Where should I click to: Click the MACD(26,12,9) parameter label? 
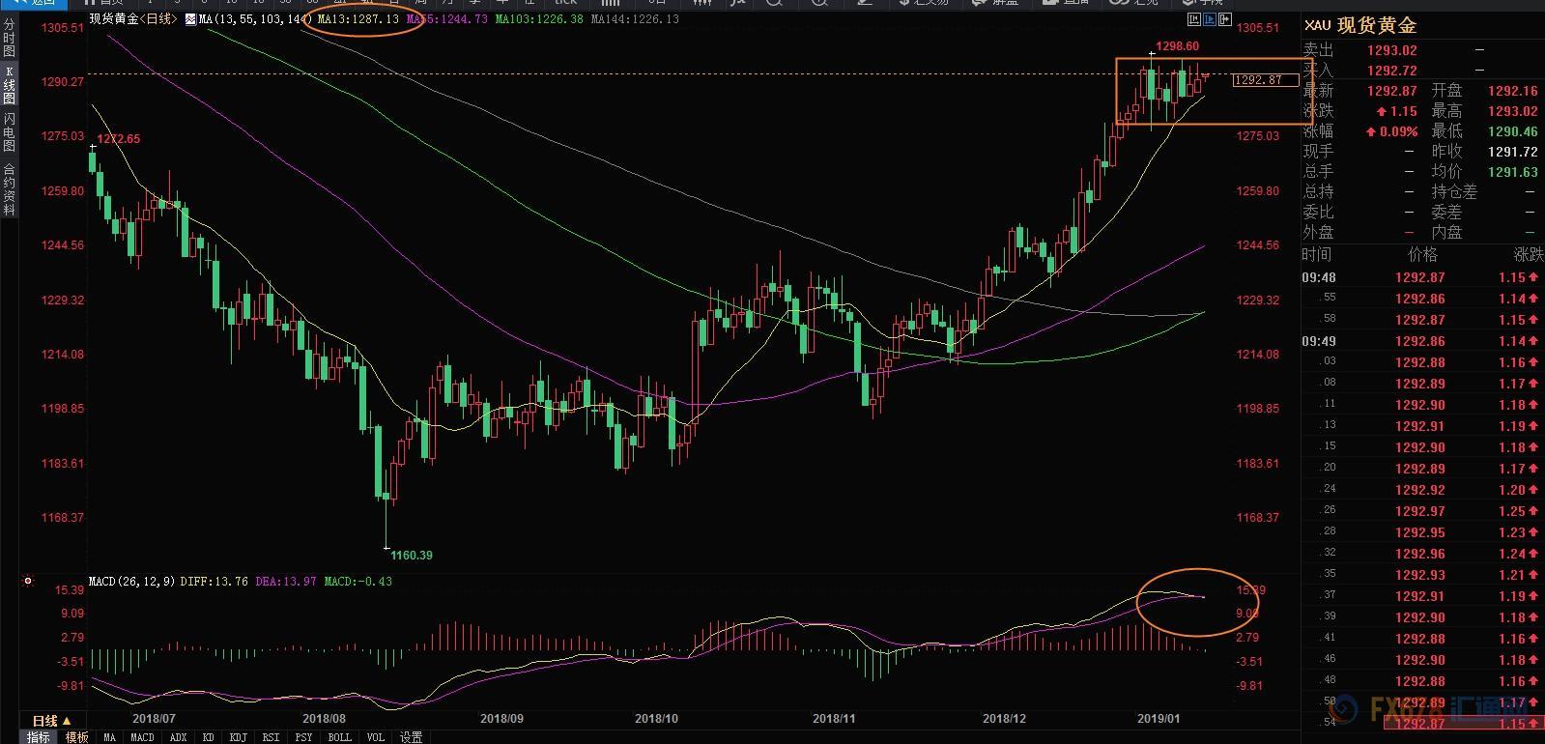click(x=132, y=582)
